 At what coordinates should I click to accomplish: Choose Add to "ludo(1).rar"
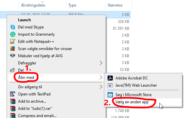click(x=56, y=109)
